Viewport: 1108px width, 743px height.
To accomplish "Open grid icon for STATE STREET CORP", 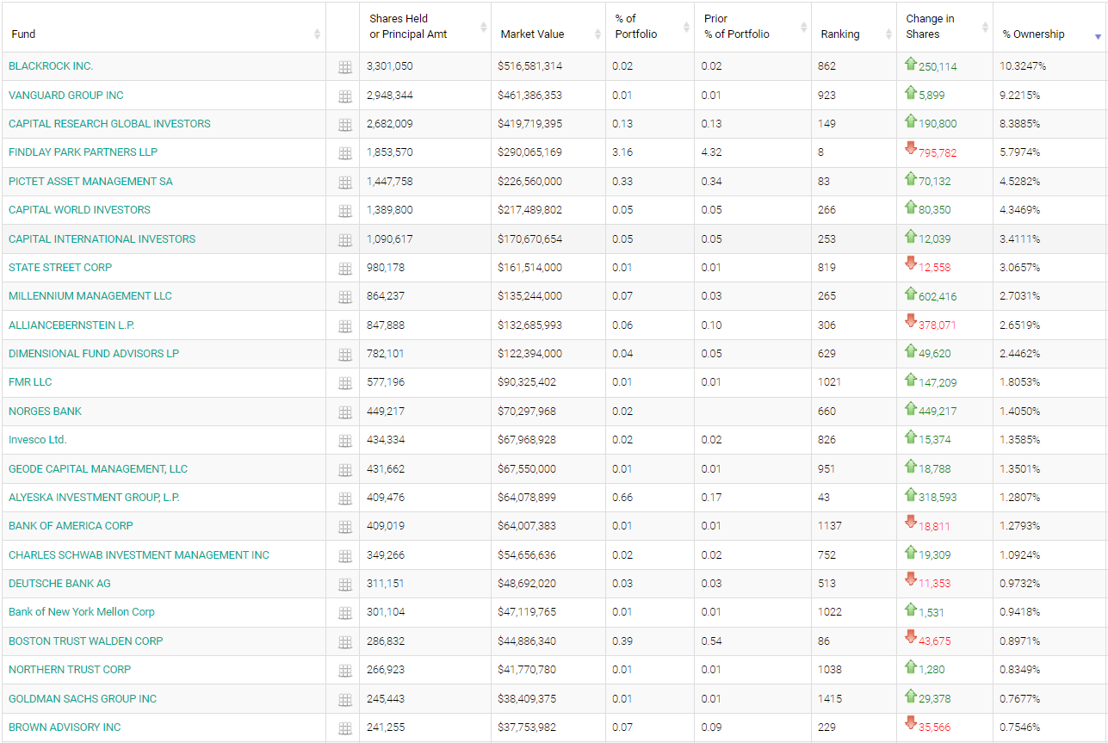I will point(345,269).
